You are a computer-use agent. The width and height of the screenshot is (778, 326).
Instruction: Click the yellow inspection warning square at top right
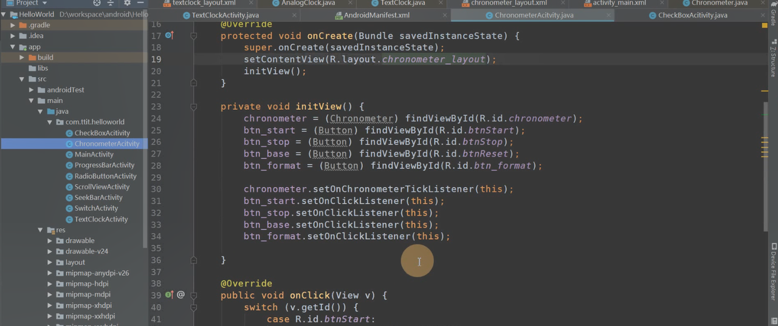tap(764, 25)
